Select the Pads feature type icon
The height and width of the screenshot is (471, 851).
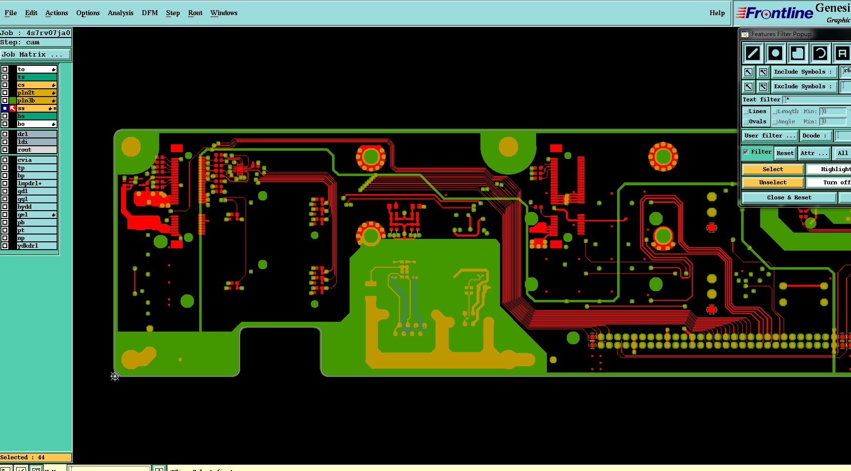tap(775, 53)
